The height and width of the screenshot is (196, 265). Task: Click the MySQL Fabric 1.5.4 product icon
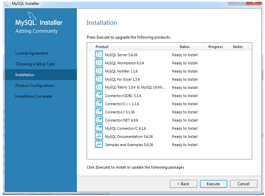[x=99, y=88]
